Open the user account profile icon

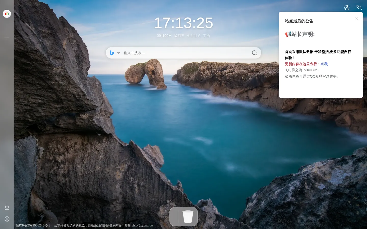[347, 8]
